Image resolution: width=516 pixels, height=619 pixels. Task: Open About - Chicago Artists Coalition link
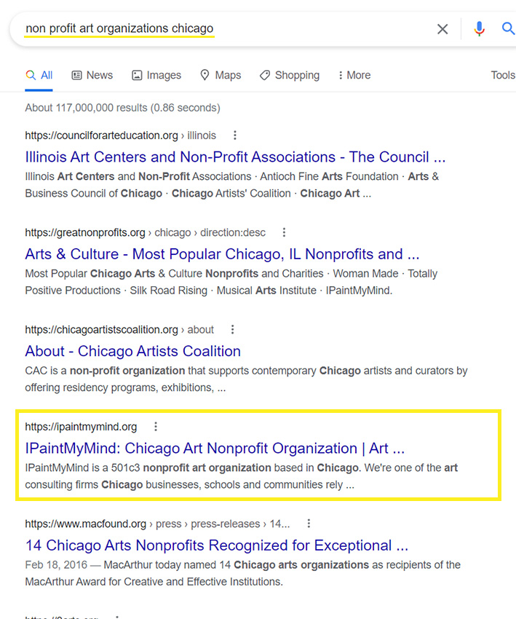[132, 351]
